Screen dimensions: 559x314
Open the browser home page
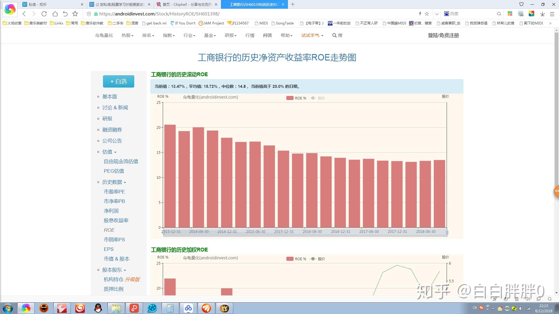click(x=55, y=14)
